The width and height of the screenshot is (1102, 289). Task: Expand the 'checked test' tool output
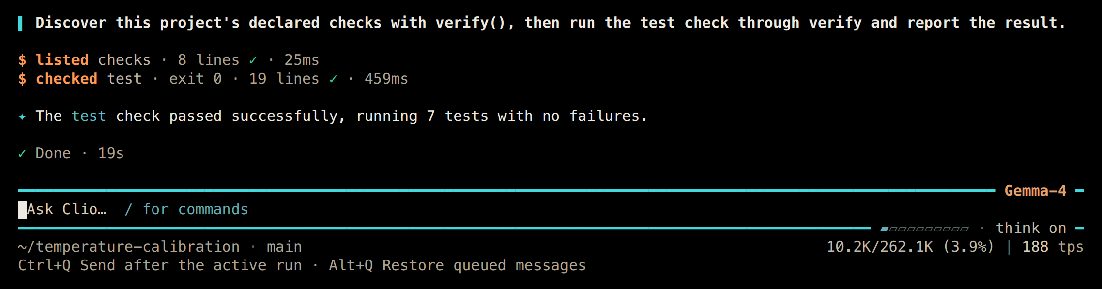[x=213, y=79]
